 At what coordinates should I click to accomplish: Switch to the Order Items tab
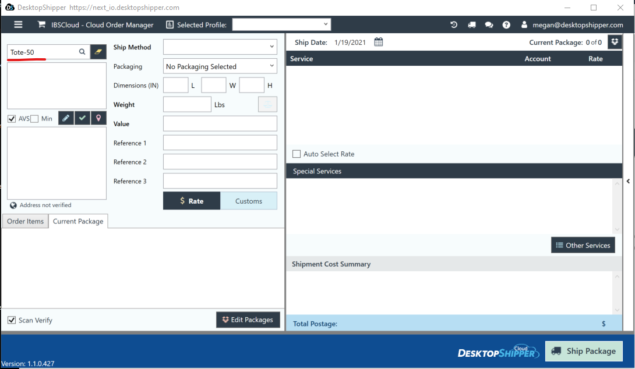(25, 221)
